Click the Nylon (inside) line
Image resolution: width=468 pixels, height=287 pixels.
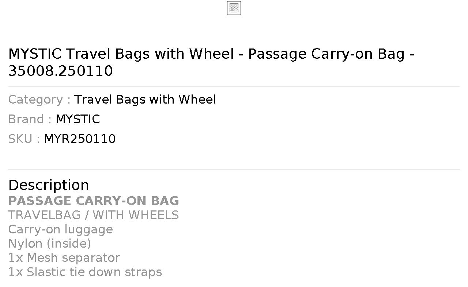50,244
